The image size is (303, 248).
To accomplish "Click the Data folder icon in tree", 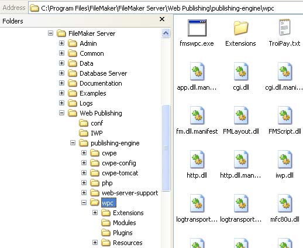I will [x=73, y=63].
